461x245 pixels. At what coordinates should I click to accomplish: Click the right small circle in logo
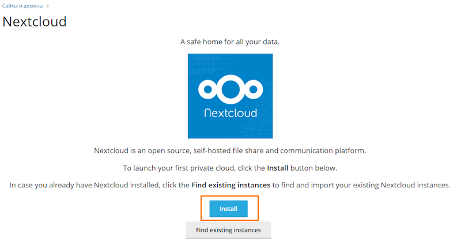[254, 89]
